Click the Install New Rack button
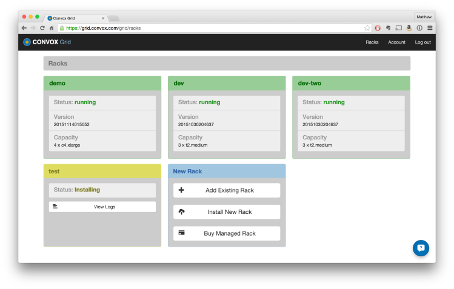The width and height of the screenshot is (454, 289). [227, 212]
